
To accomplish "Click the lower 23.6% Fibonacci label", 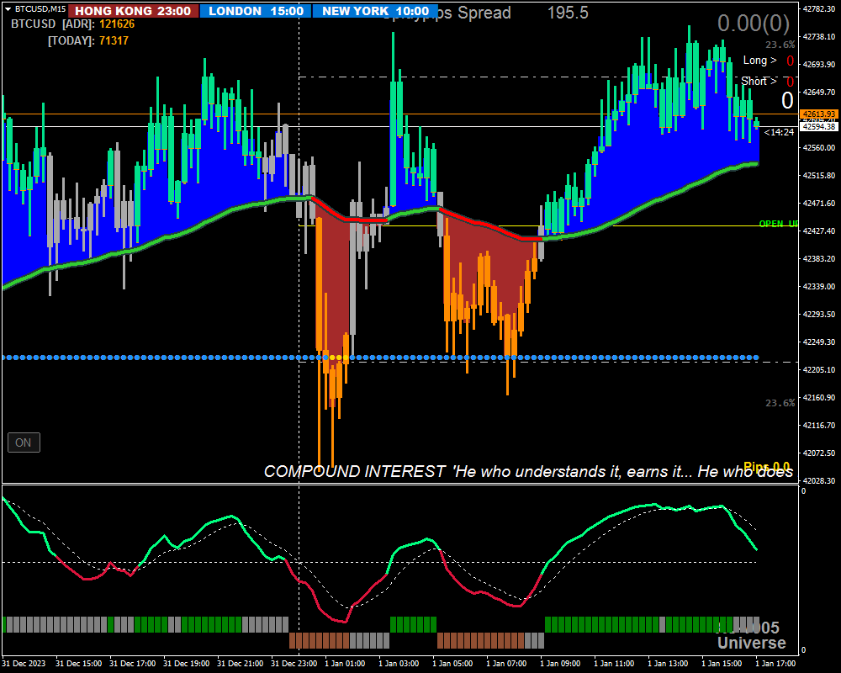I will (x=780, y=403).
